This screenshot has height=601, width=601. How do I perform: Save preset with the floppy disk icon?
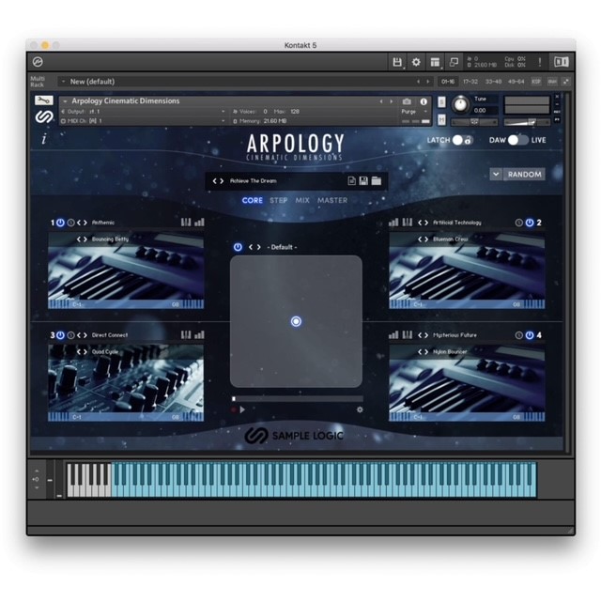363,180
